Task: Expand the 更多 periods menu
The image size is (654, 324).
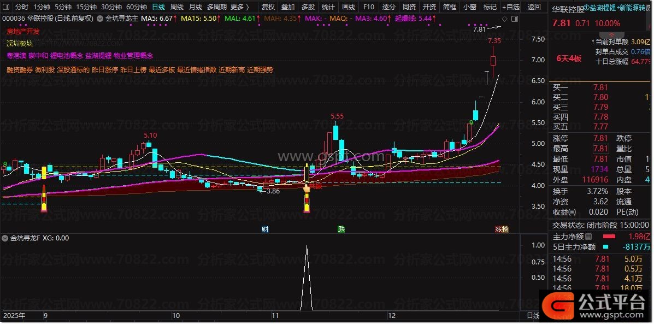Action: click(239, 7)
